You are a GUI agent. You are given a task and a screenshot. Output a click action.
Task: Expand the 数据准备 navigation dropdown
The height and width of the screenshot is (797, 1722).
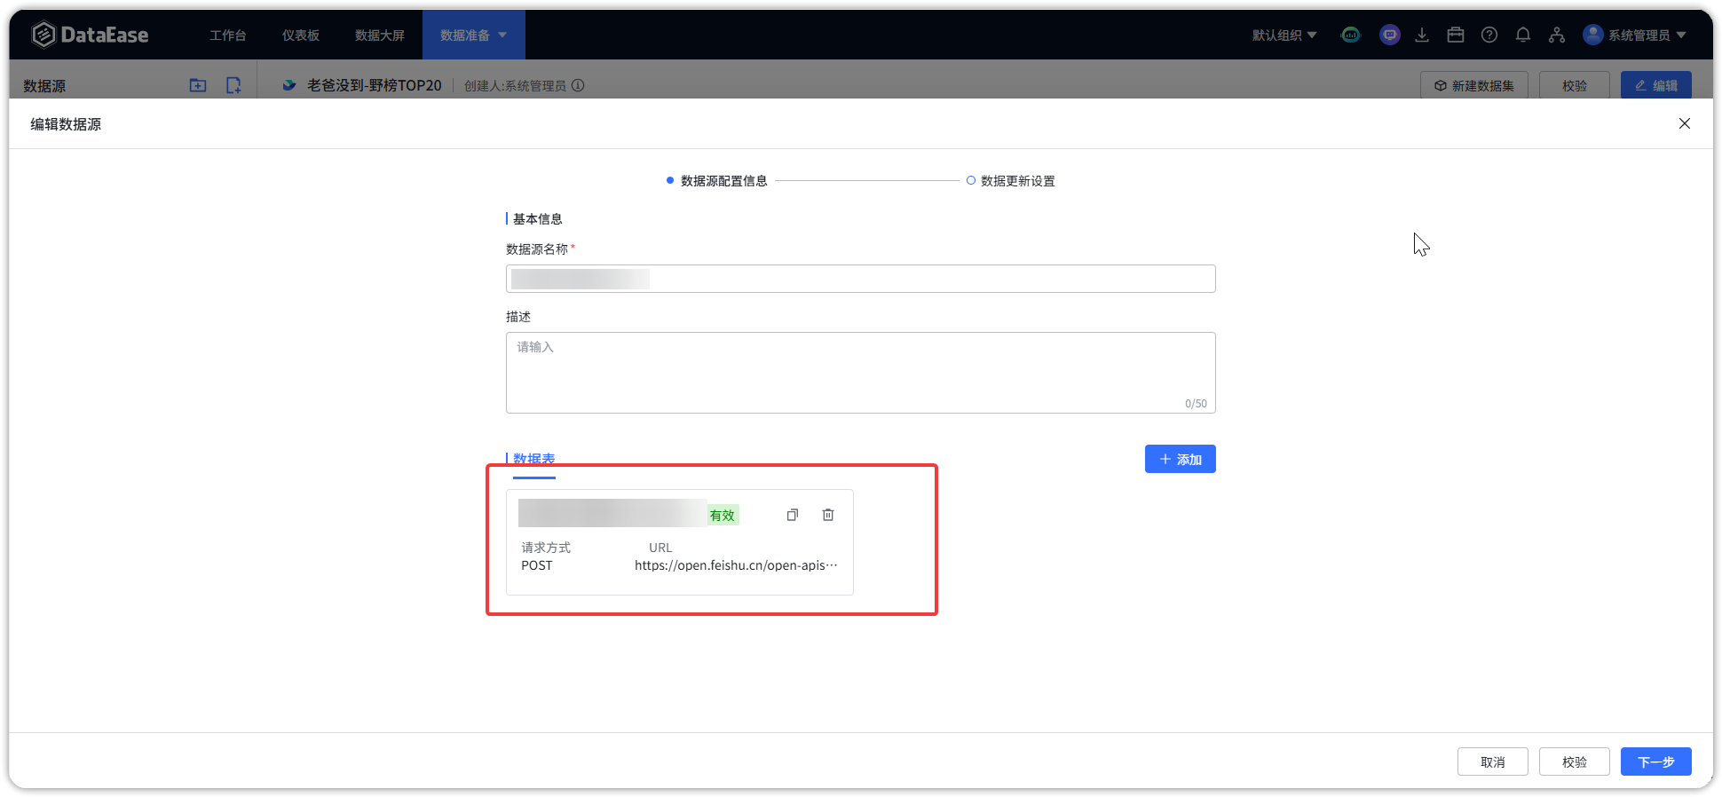point(473,35)
